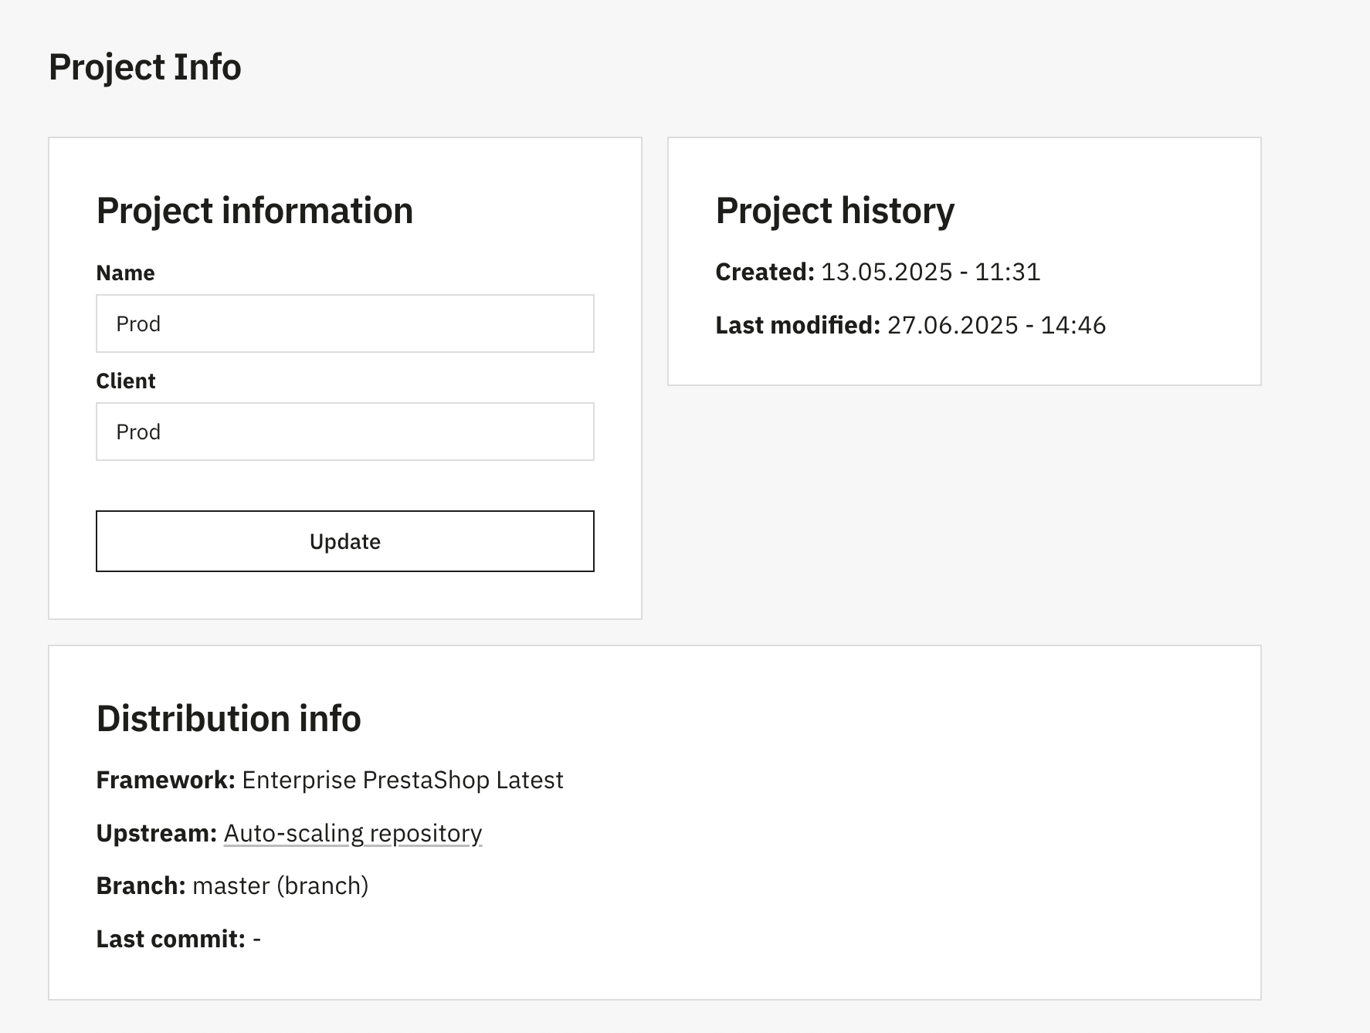Viewport: 1370px width, 1033px height.
Task: Click the modified timestamp 27.06.2025 - 14:46
Action: [x=996, y=325]
